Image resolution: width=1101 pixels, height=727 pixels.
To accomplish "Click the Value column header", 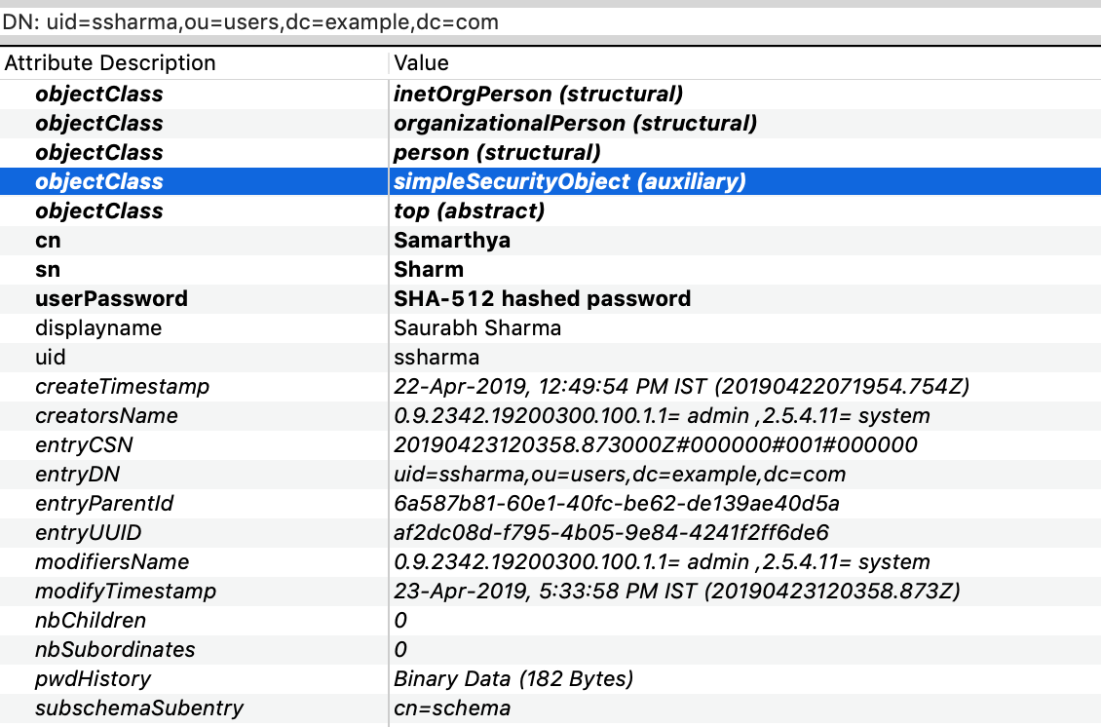I will [419, 62].
